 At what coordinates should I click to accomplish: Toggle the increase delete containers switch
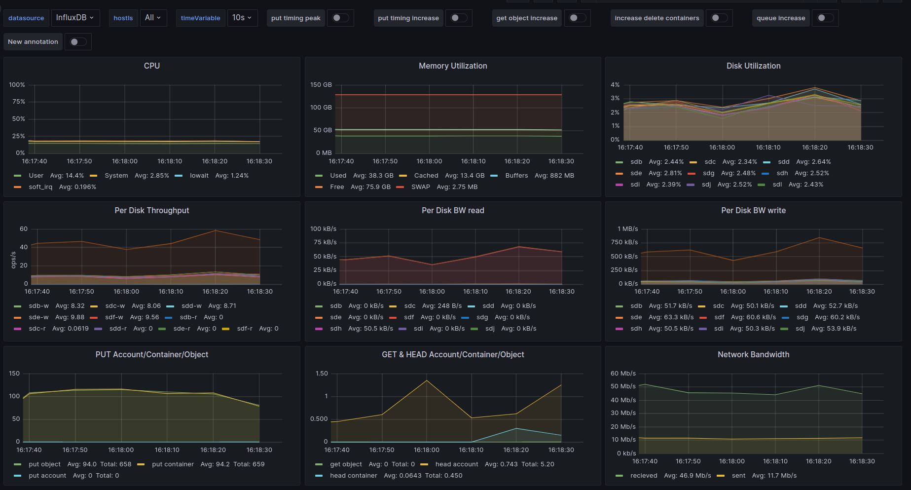719,18
